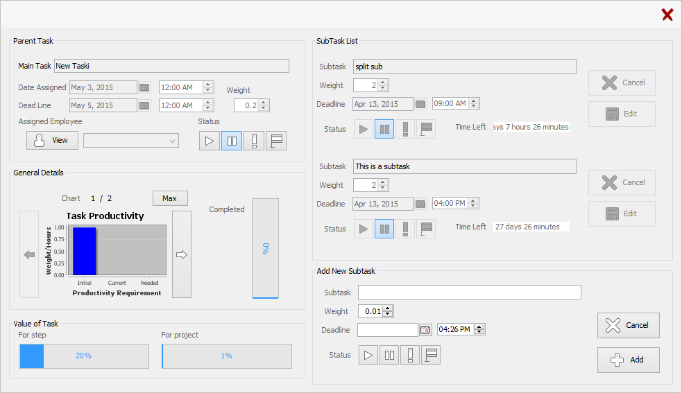Image resolution: width=682 pixels, height=393 pixels.
Task: Click the For step 20% progress bar
Action: point(83,356)
